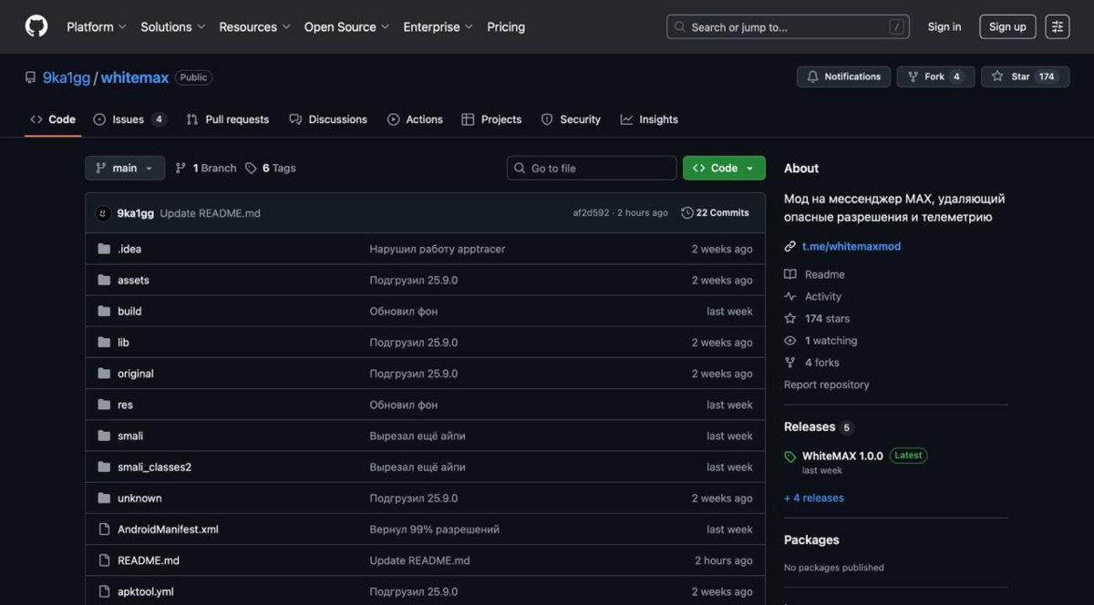Click the original folder icon

coord(103,374)
